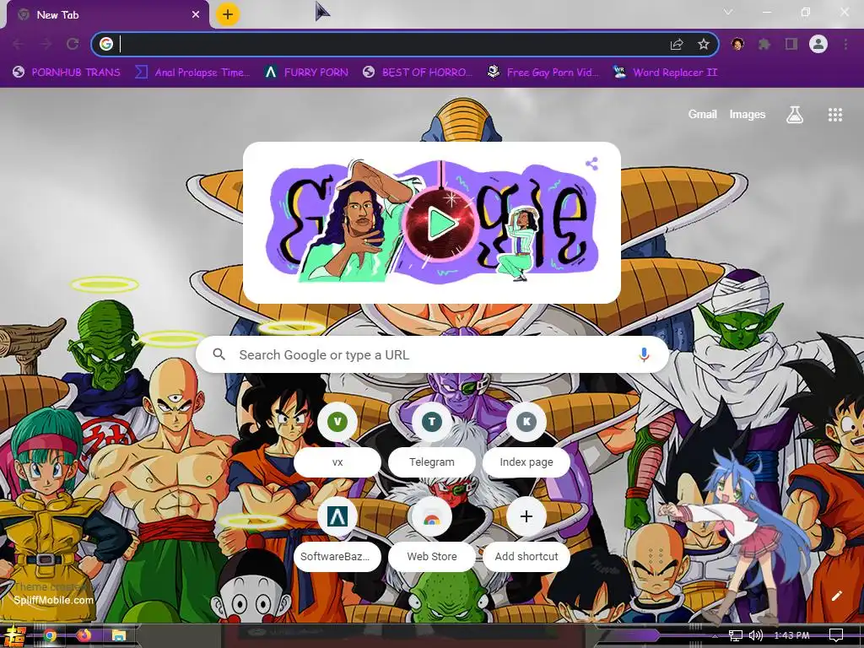
Task: Show the side panel
Action: [791, 44]
